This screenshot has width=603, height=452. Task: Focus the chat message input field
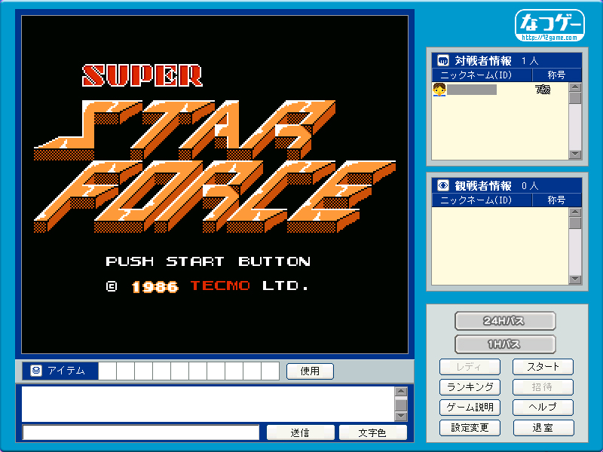click(141, 432)
